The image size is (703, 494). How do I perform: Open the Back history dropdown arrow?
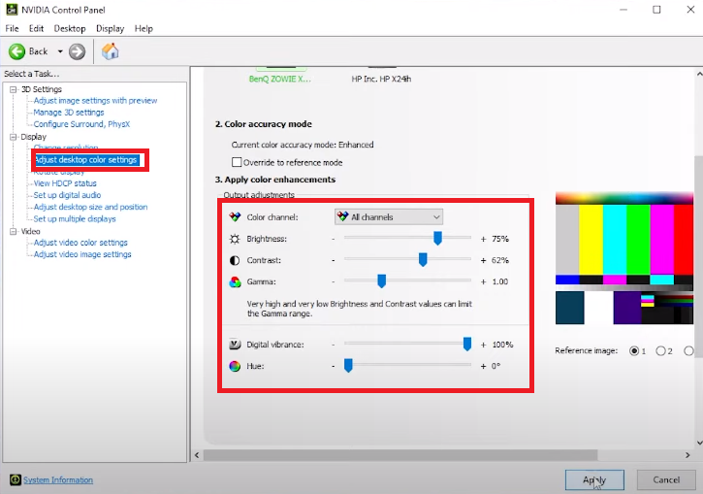pos(59,51)
